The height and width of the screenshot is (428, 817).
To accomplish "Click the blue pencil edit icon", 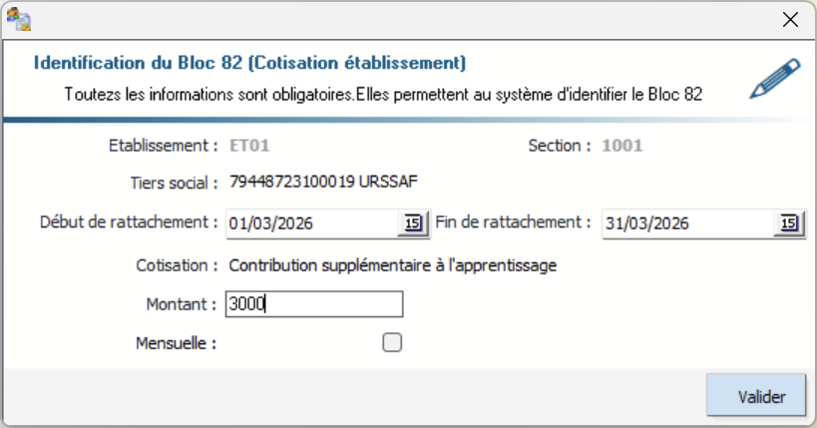I will point(775,79).
